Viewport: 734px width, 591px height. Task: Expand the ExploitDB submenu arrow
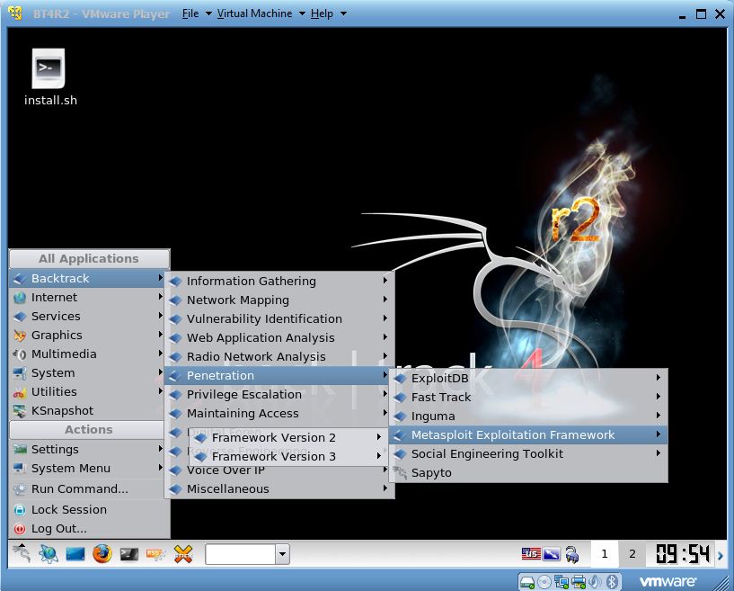659,377
